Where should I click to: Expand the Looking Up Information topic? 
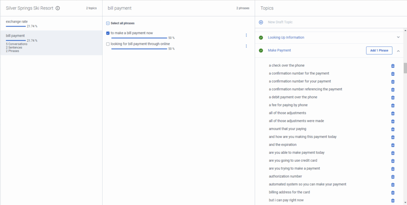pos(398,37)
